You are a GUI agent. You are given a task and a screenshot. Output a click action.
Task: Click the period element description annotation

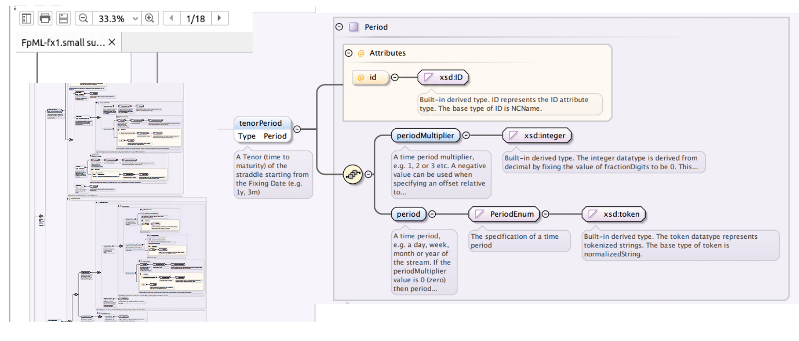[424, 262]
